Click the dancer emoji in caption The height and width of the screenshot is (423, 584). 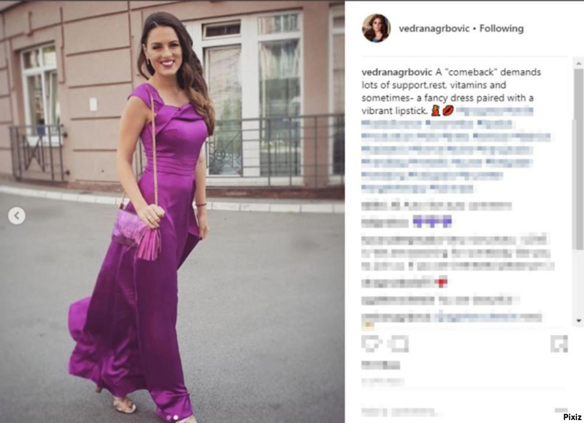click(x=436, y=111)
